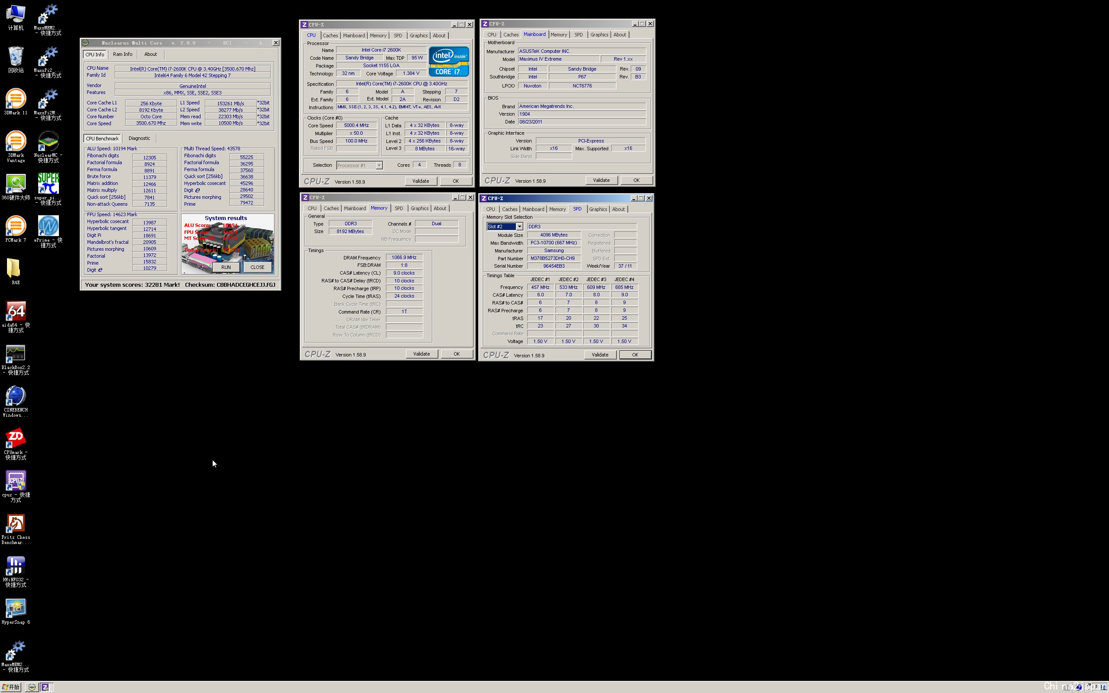
Task: Launch aida64 desktop shortcut
Action: click(16, 316)
